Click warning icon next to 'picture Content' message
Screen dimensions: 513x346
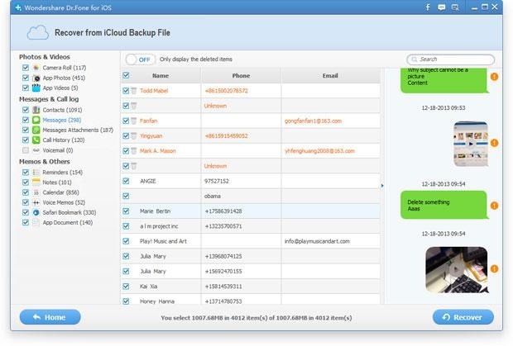pos(494,77)
